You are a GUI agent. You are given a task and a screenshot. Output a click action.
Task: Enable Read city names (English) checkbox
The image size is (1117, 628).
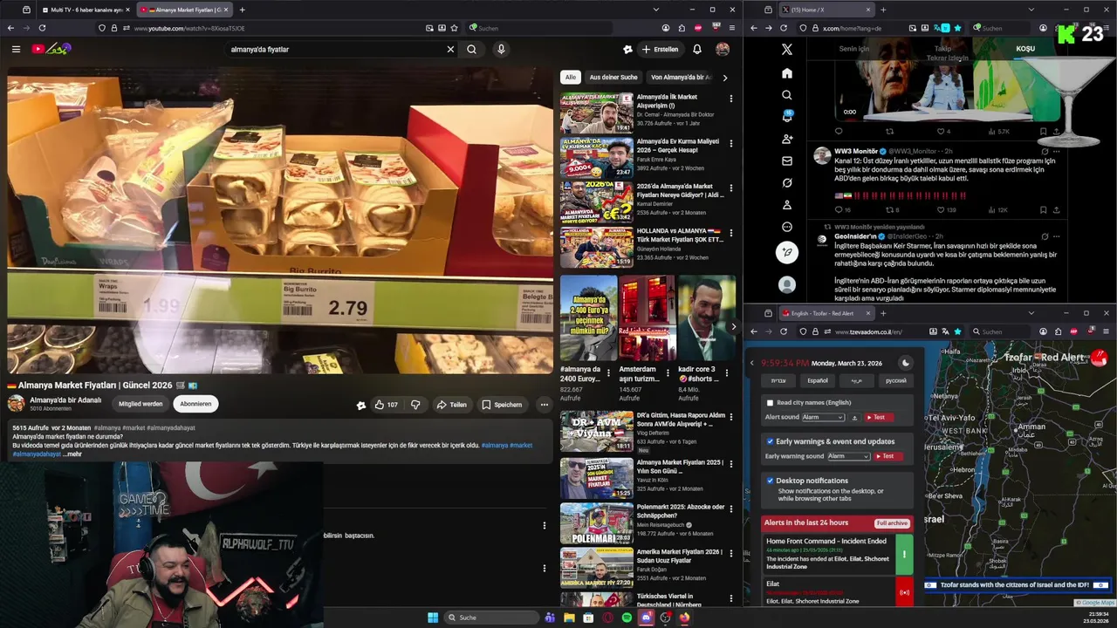click(770, 403)
